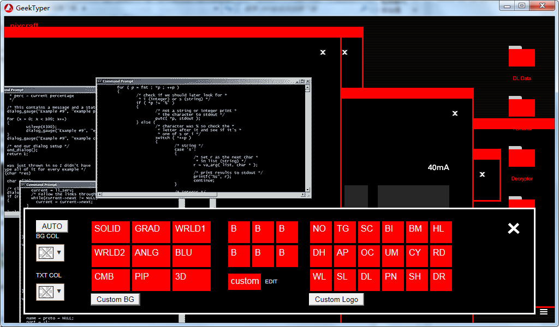559x327 pixels.
Task: Open the DL Data folder icon
Action: (521, 57)
